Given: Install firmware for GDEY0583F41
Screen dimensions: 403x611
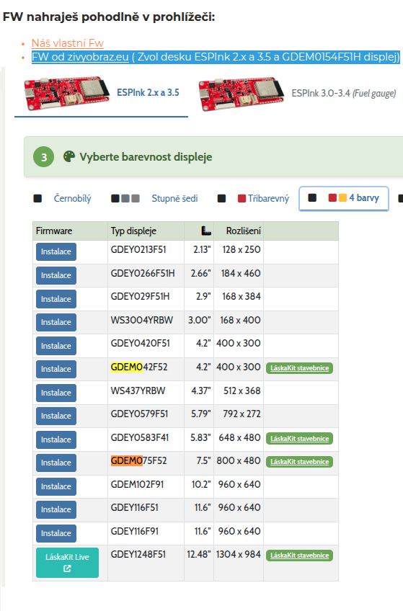Looking at the screenshot, I should pos(56,440).
